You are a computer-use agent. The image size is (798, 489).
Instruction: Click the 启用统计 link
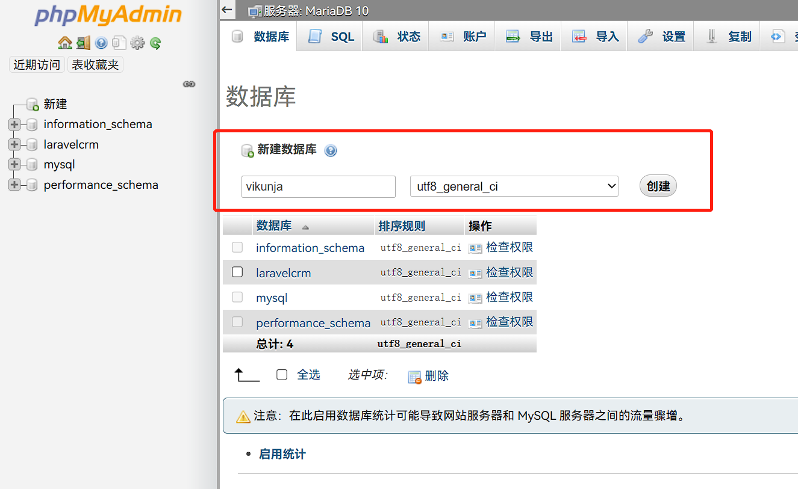(282, 454)
